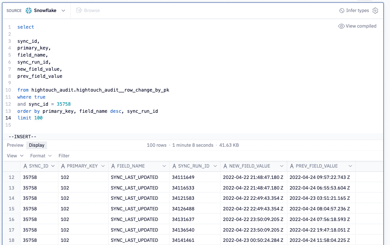390x245 pixels.
Task: Click the Infer types icon
Action: coord(341,10)
